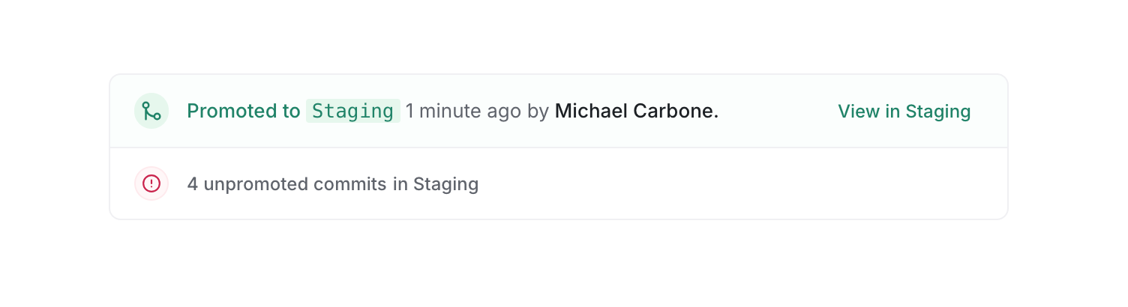The height and width of the screenshot is (307, 1128).
Task: Click the Michael Carbone author name
Action: coord(636,112)
